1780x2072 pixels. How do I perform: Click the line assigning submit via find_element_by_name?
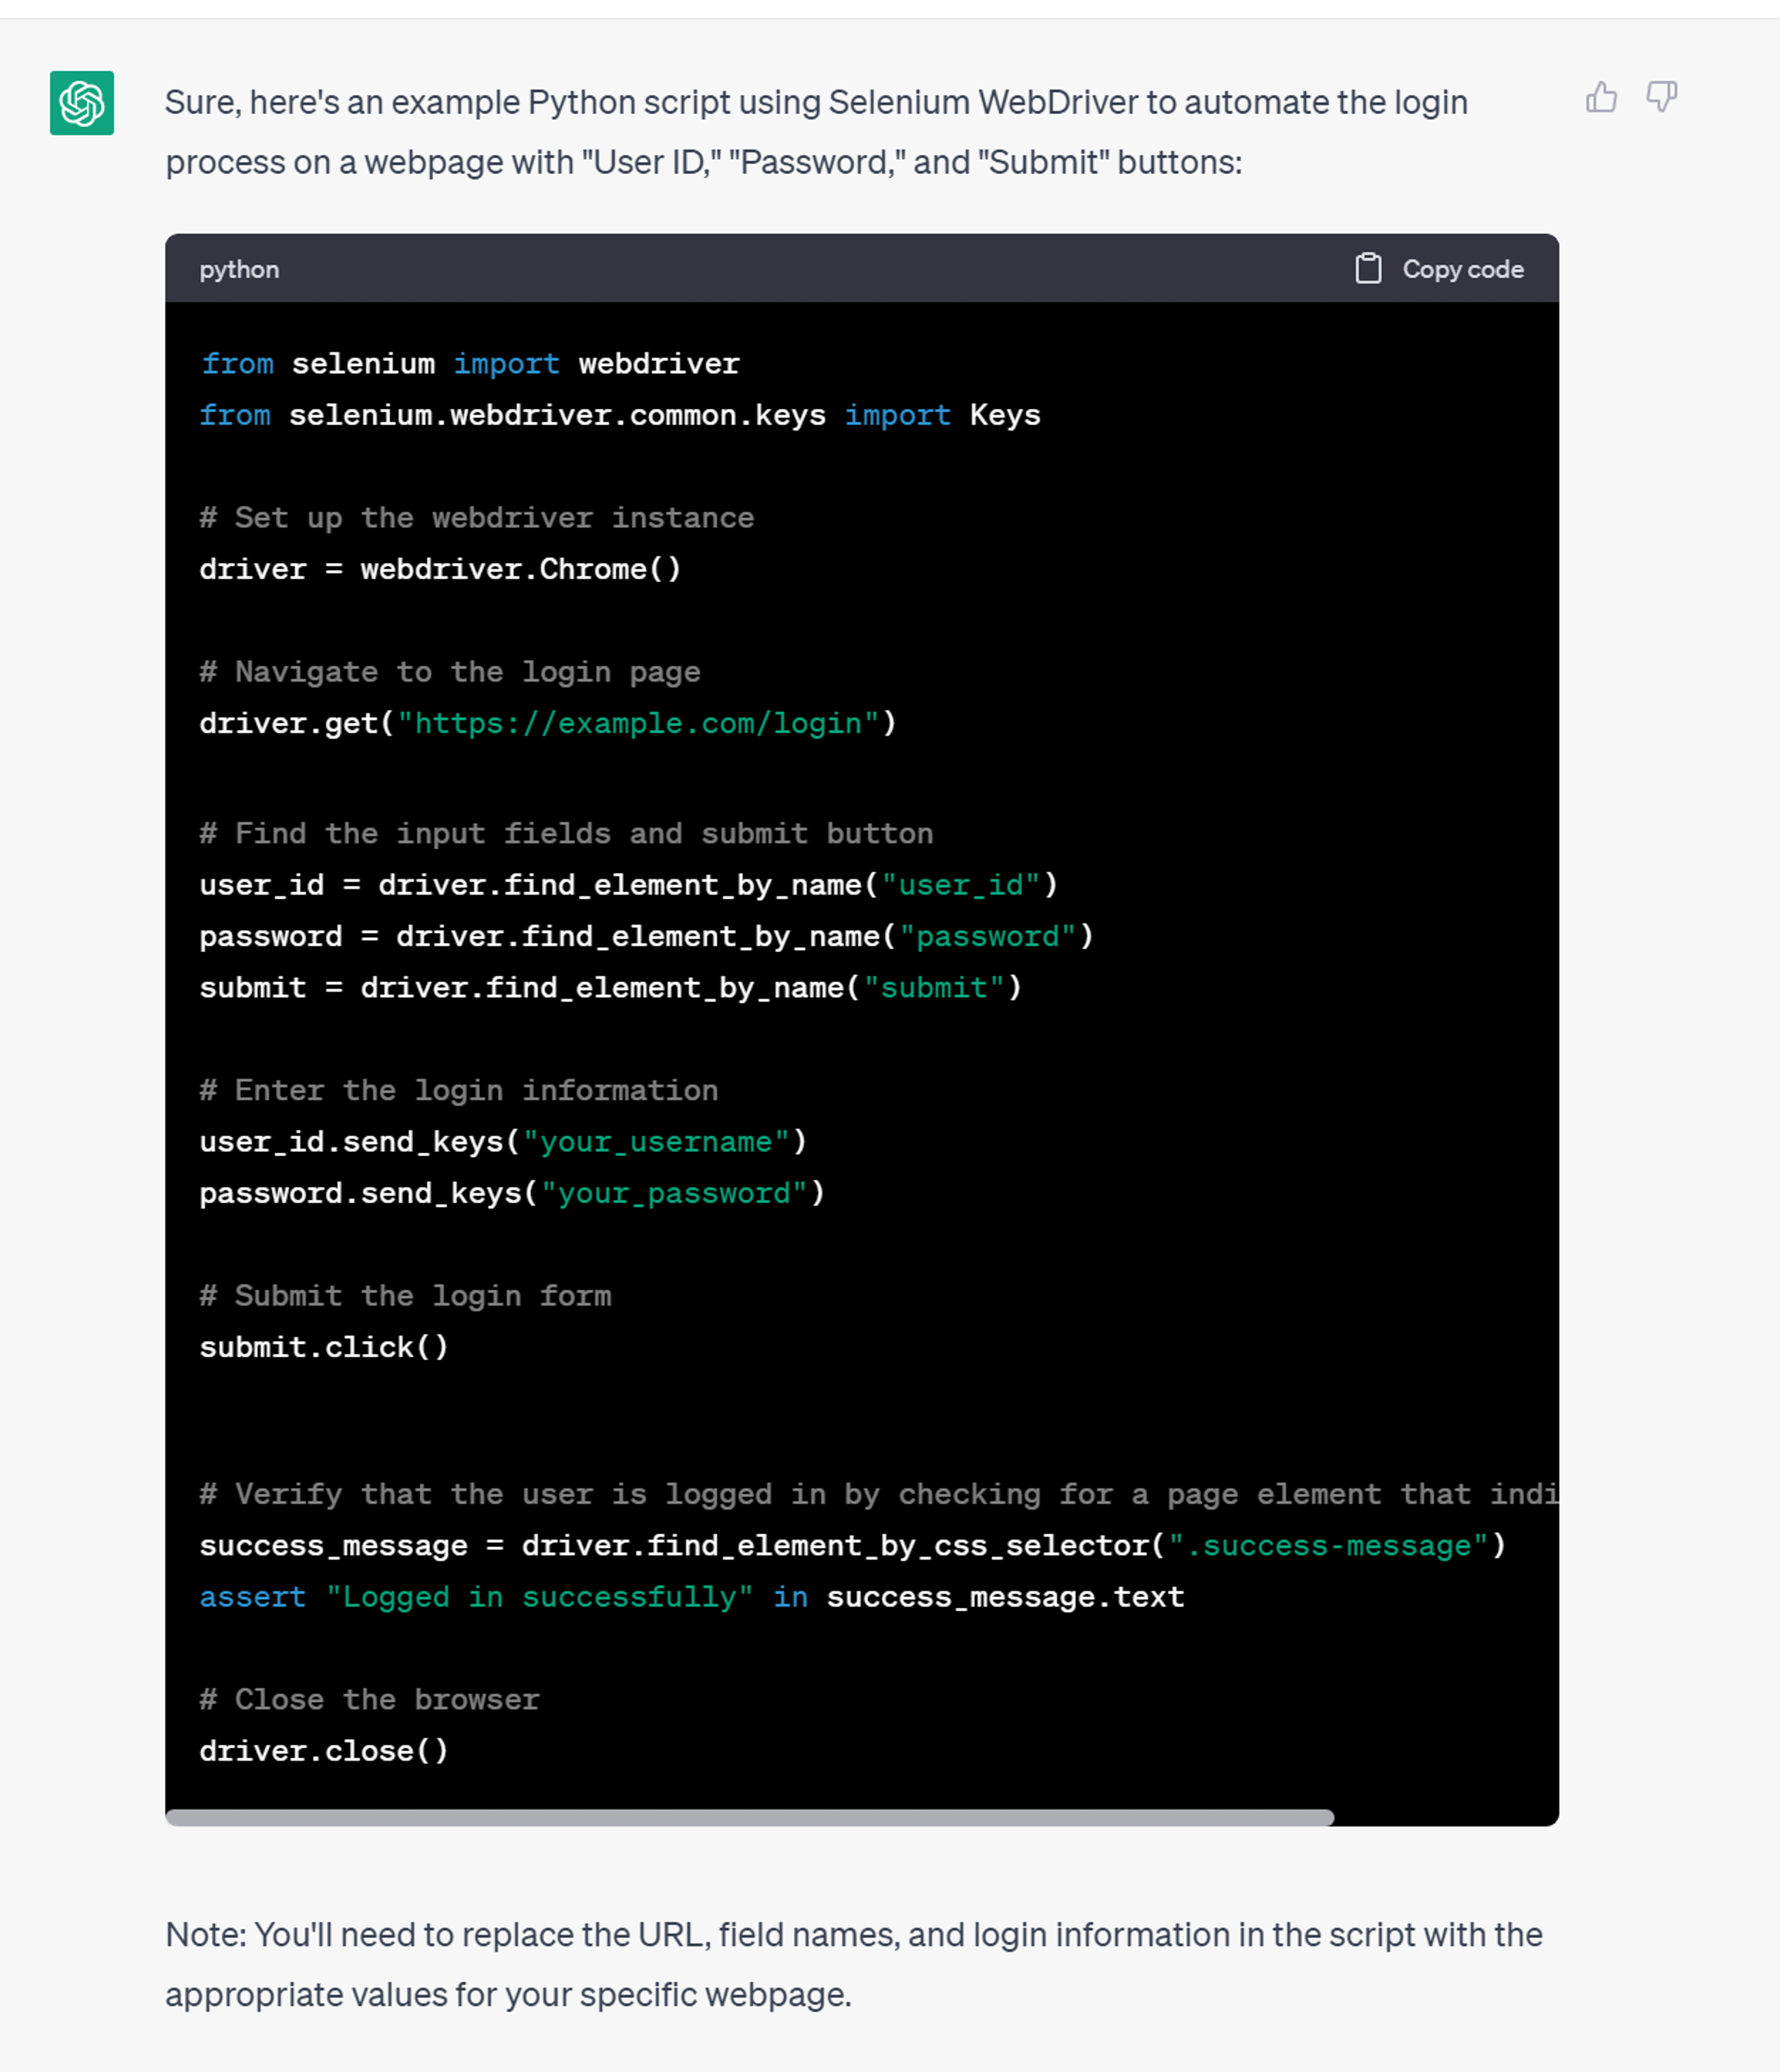610,988
